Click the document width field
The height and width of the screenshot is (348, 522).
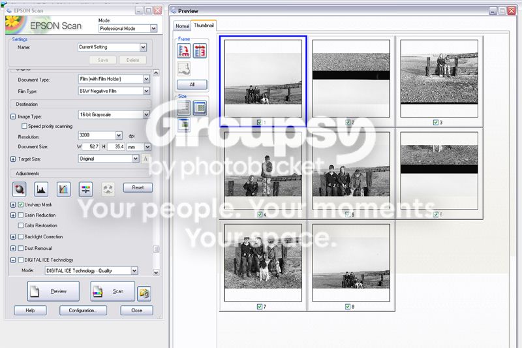91,147
